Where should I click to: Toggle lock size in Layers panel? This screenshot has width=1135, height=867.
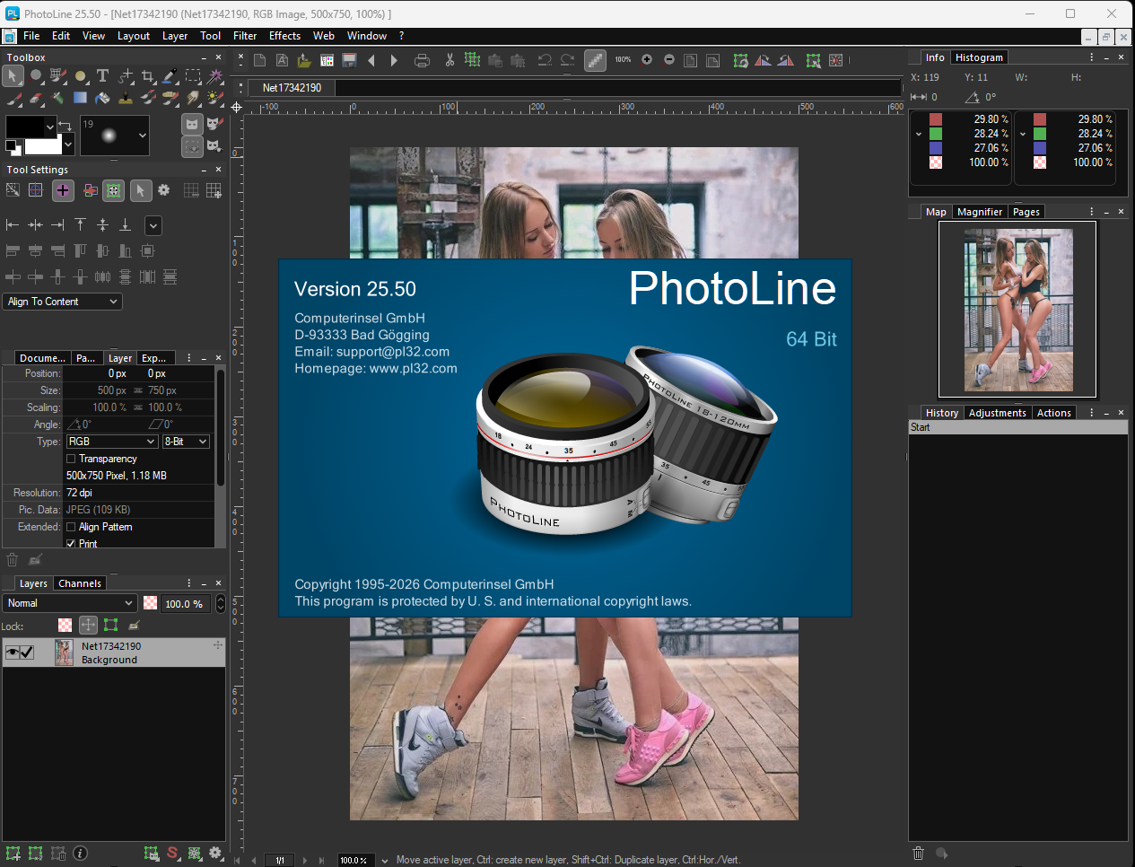point(110,625)
